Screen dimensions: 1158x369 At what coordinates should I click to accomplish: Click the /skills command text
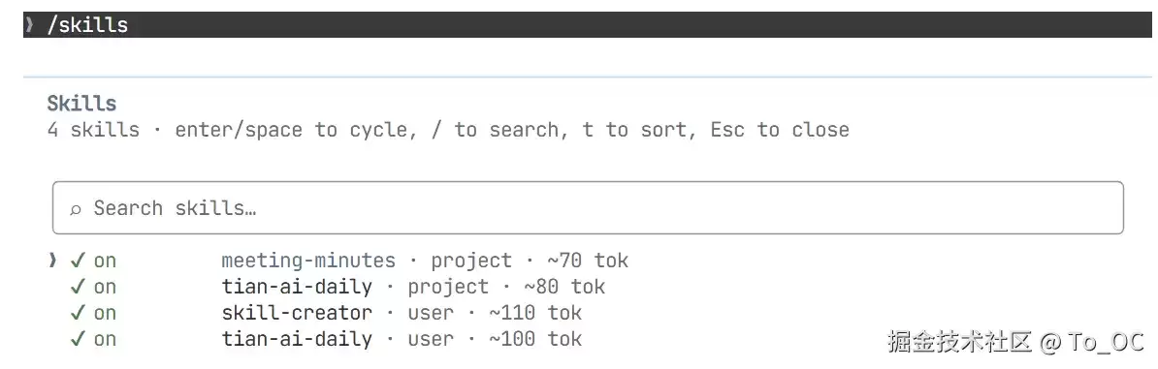pyautogui.click(x=87, y=25)
